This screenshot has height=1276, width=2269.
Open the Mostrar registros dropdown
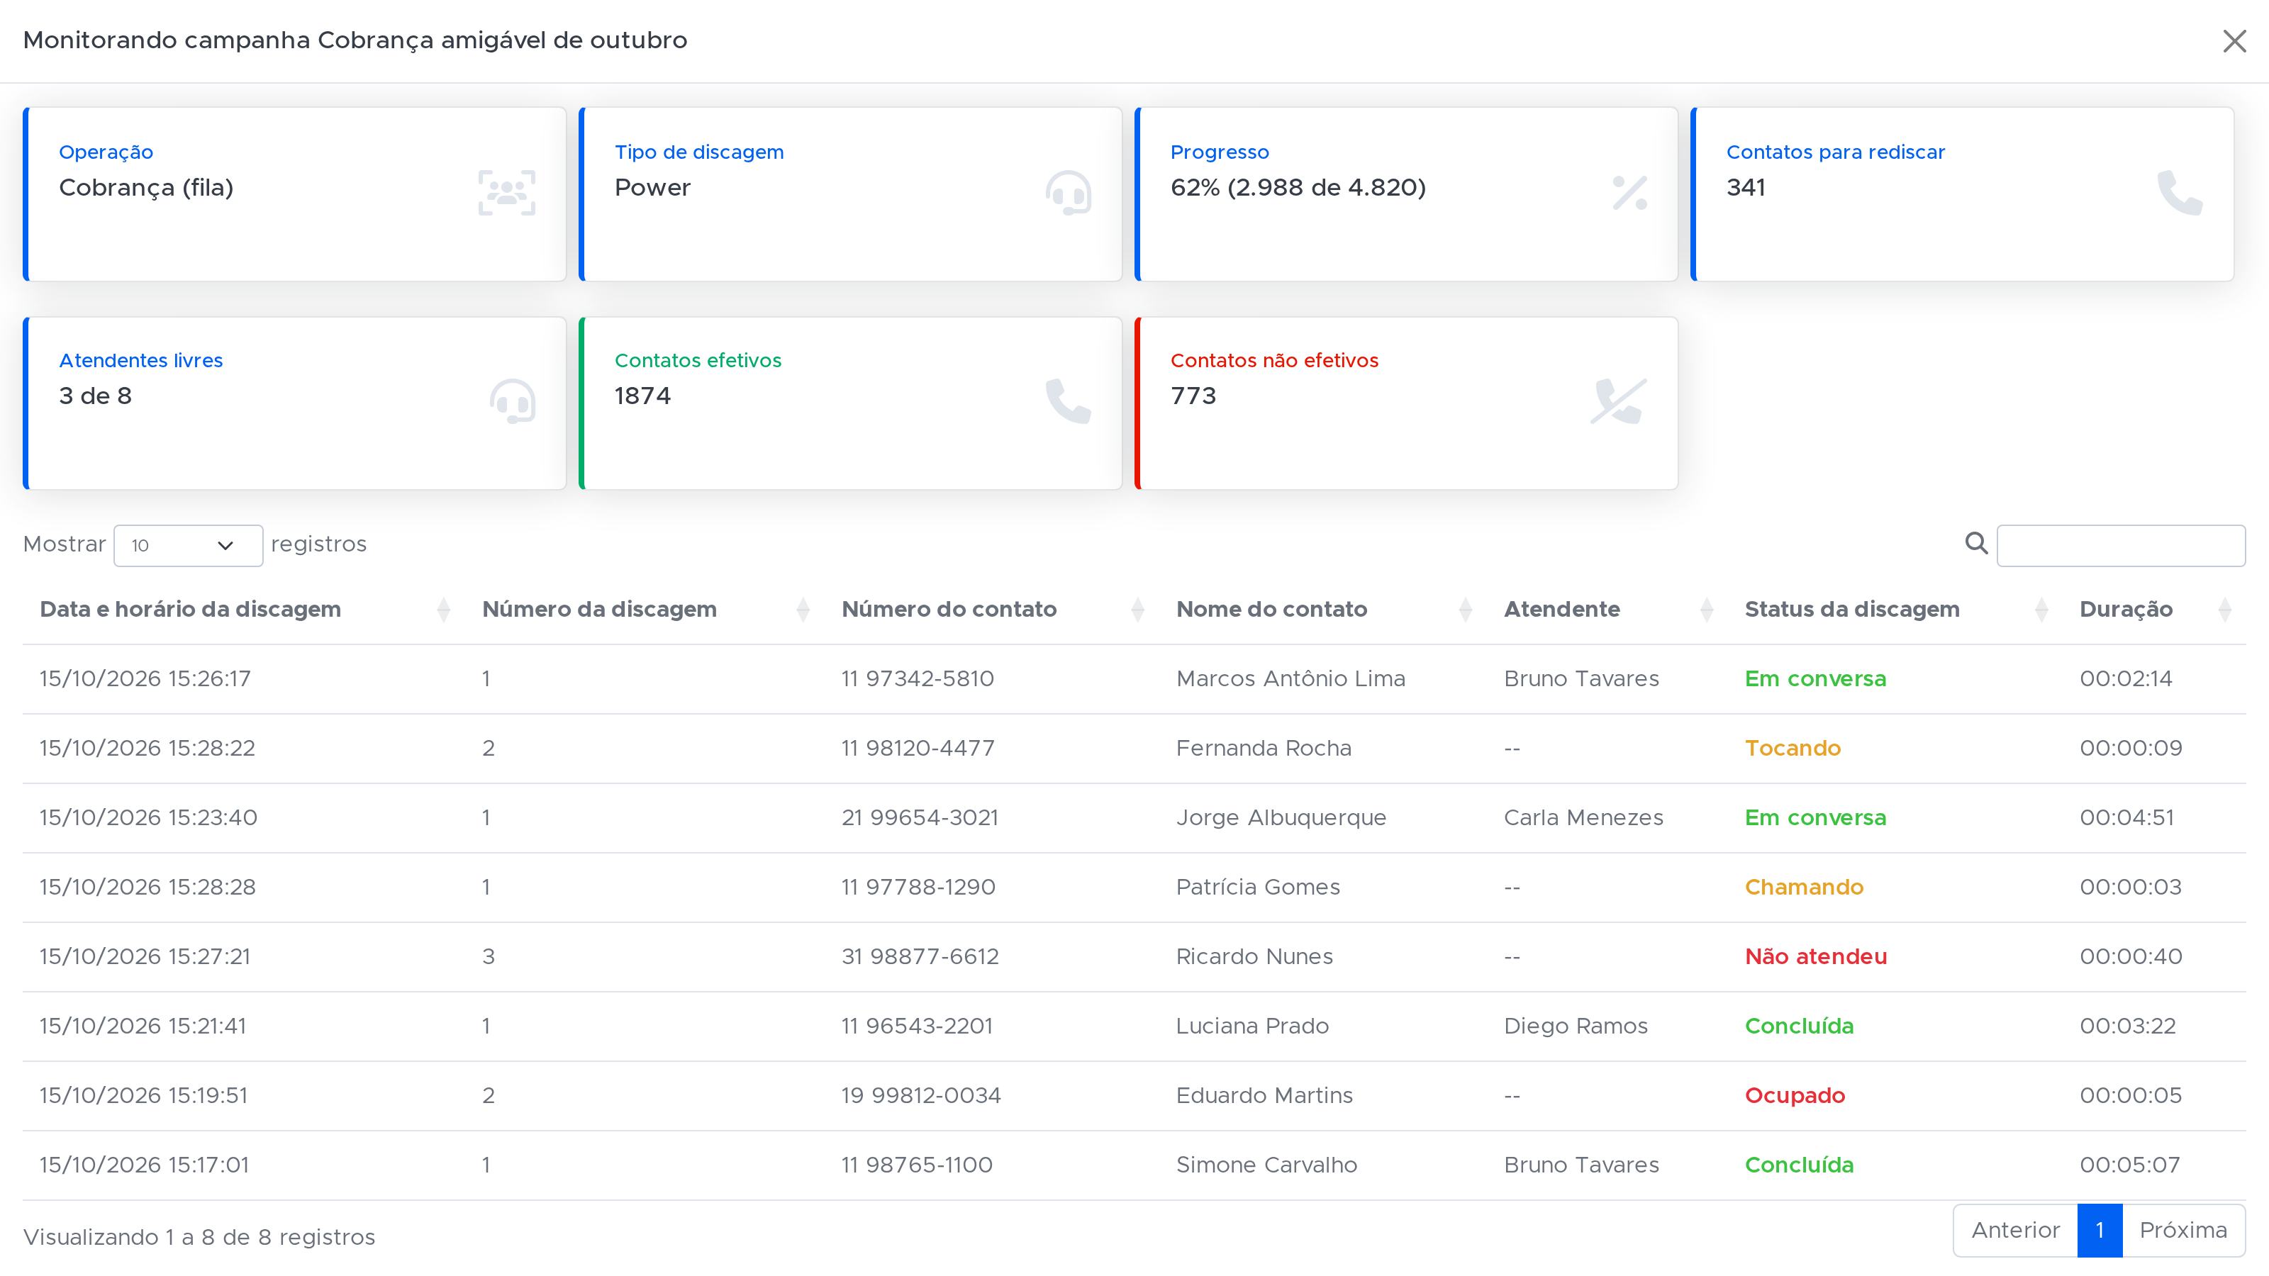tap(188, 545)
